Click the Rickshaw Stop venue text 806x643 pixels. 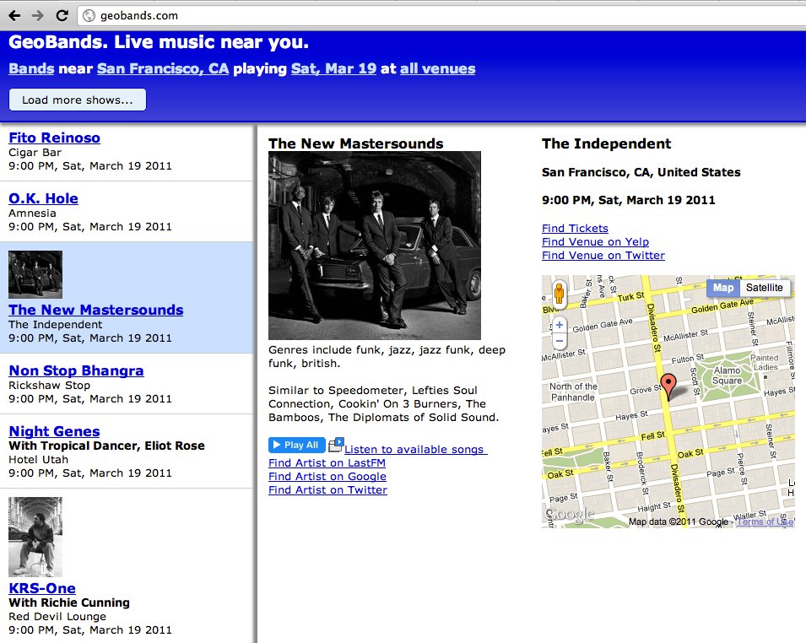(49, 386)
